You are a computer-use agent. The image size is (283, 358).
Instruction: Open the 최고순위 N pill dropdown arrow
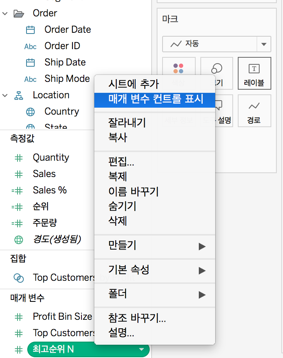point(141,349)
